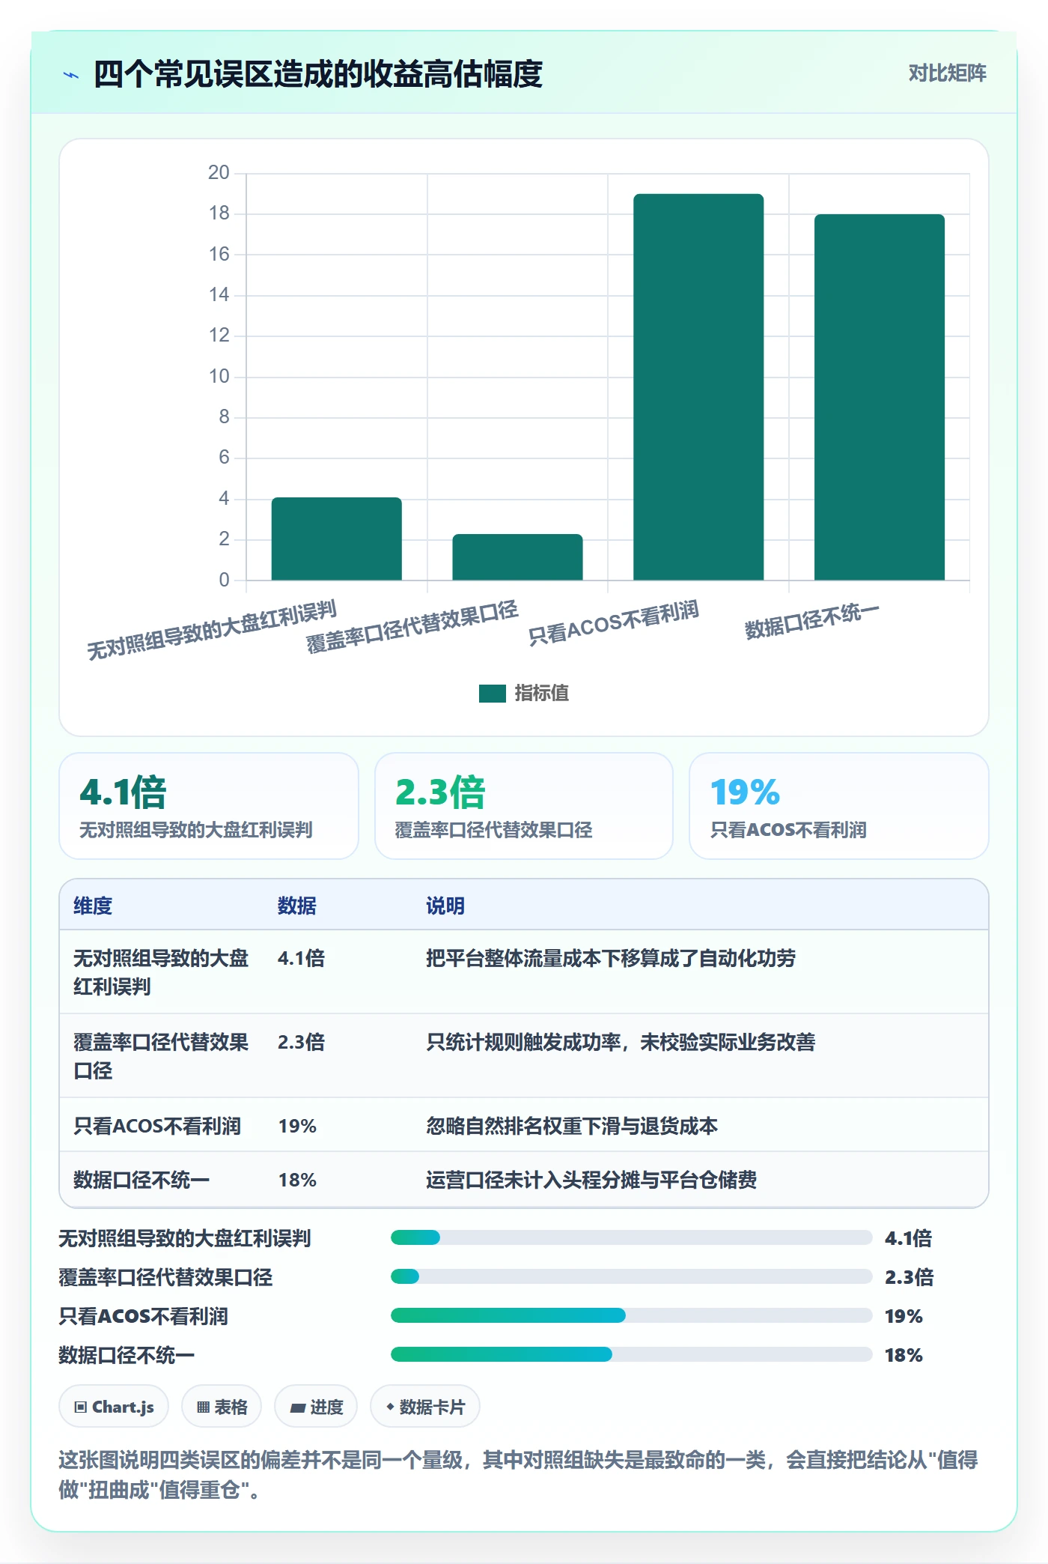The width and height of the screenshot is (1048, 1564).
Task: Select the 19% data card
Action: click(839, 806)
